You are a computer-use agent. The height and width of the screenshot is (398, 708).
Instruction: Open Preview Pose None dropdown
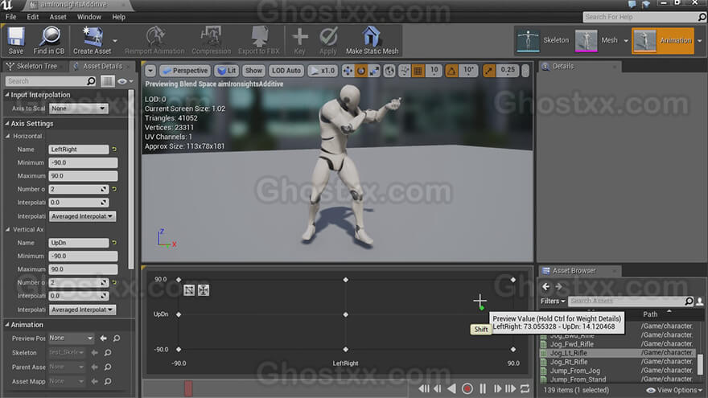coord(71,339)
